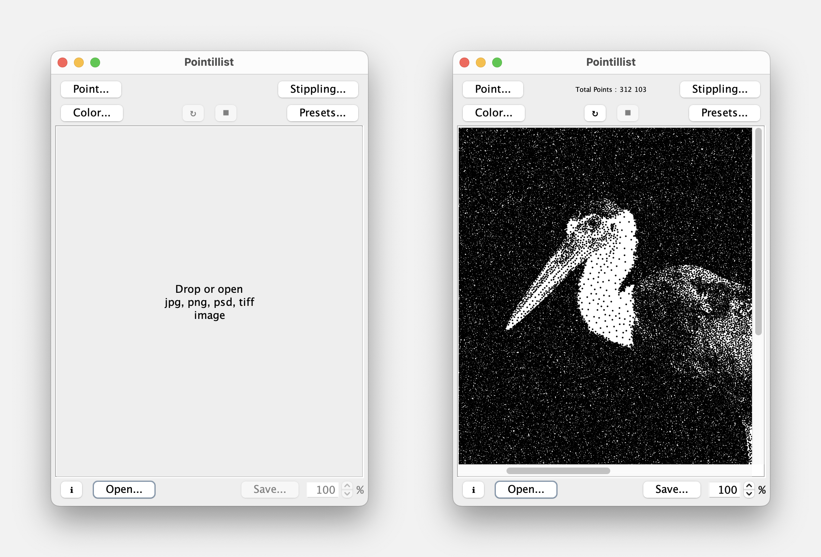Increase zoom percent in right window stepper
821x557 pixels.
(749, 486)
